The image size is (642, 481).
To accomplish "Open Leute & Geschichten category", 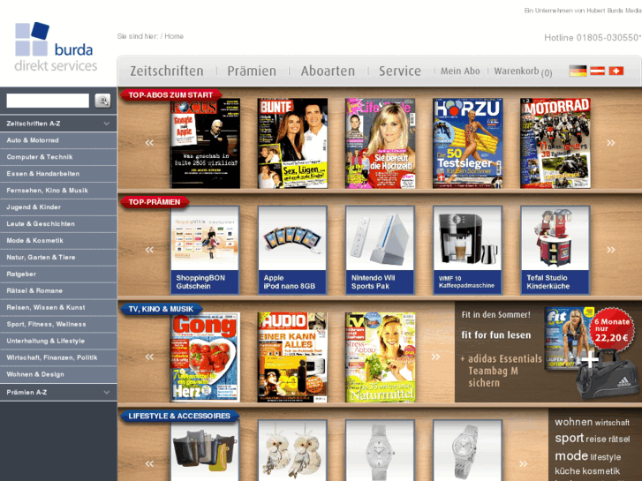I will click(x=58, y=224).
